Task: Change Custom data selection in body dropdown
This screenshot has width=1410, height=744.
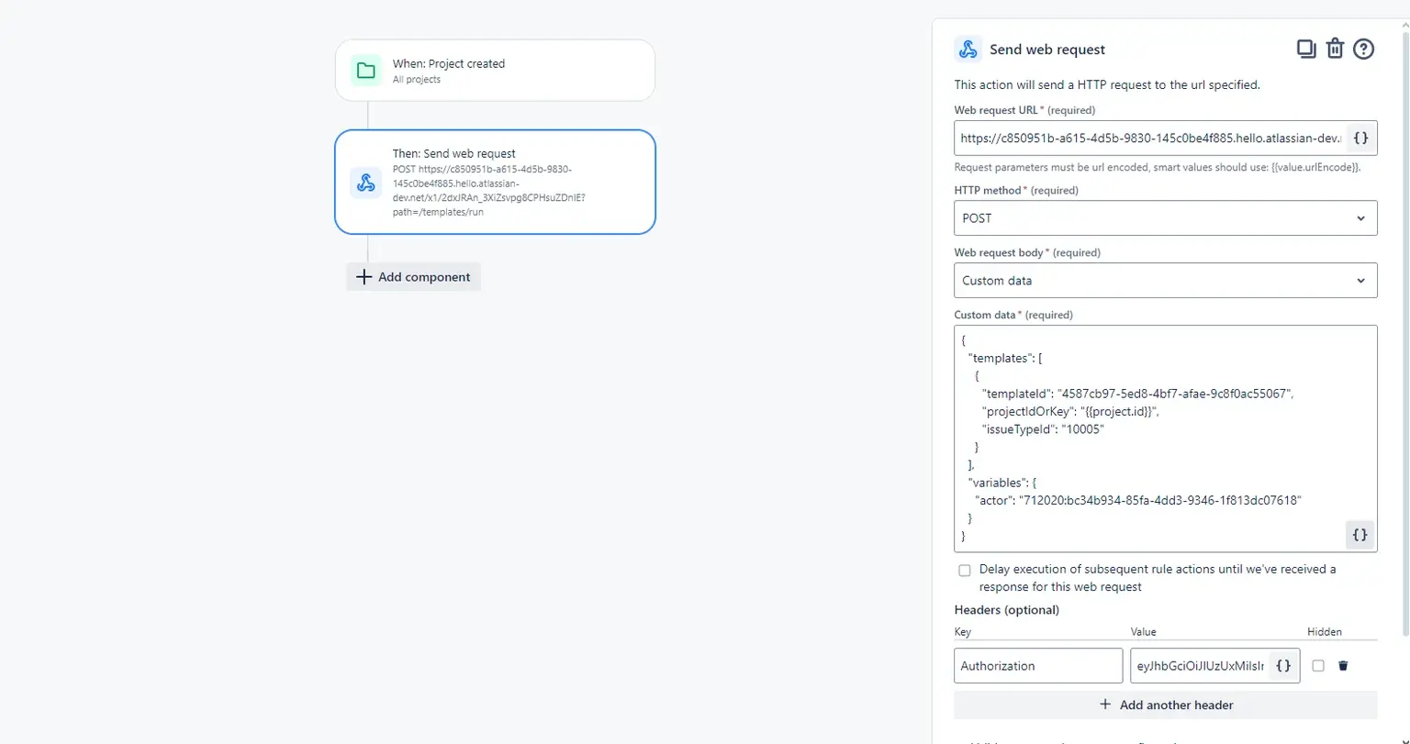Action: click(1166, 280)
